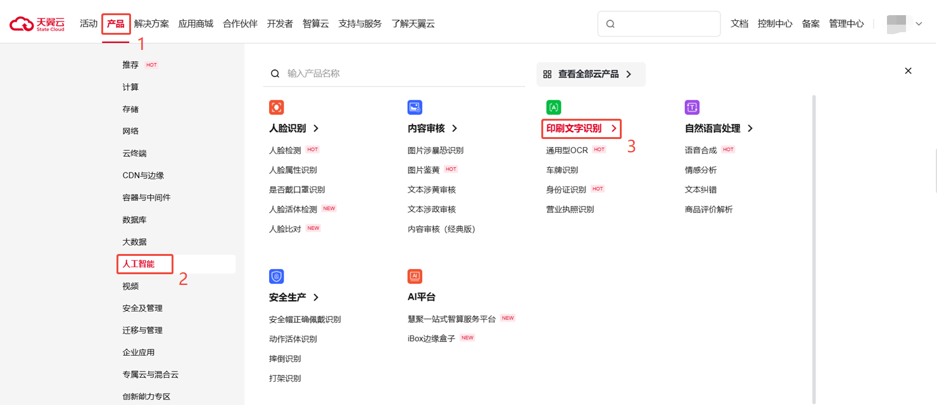The width and height of the screenshot is (937, 405).
Task: Click the search magnifier in the top bar
Action: (x=610, y=24)
